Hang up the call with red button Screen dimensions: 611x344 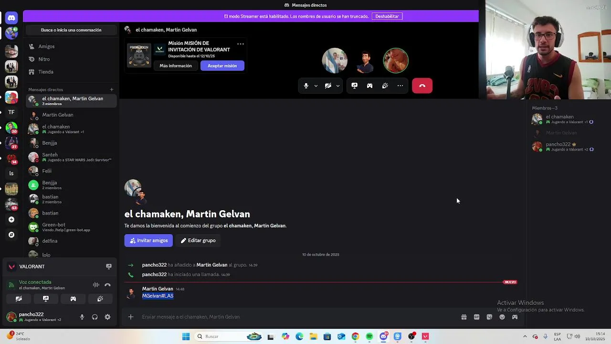click(422, 86)
